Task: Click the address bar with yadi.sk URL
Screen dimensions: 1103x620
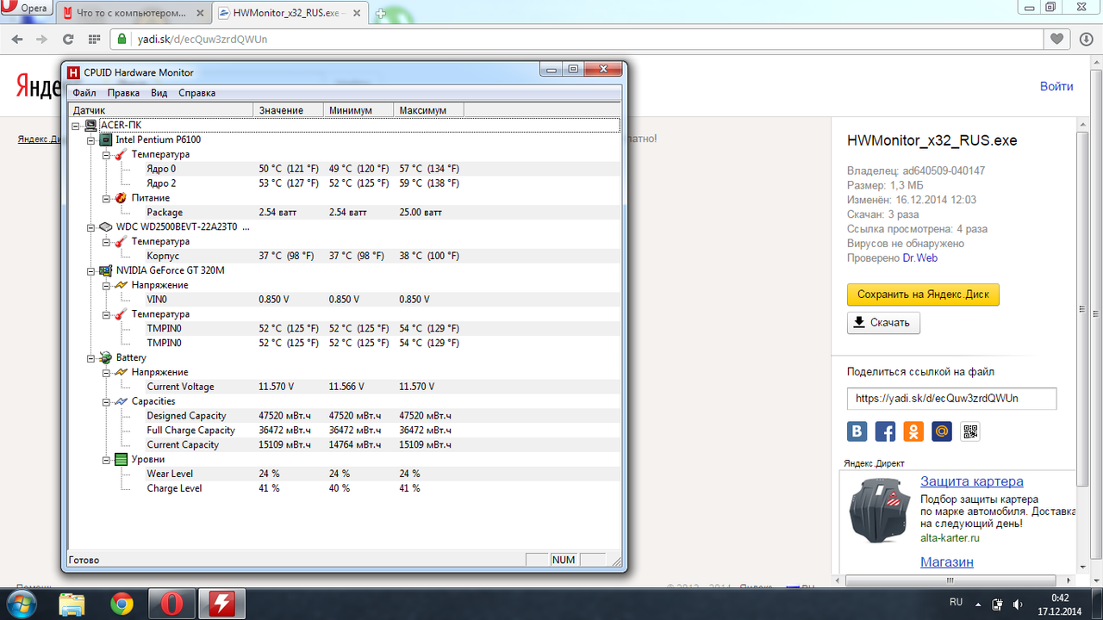Action: click(576, 39)
